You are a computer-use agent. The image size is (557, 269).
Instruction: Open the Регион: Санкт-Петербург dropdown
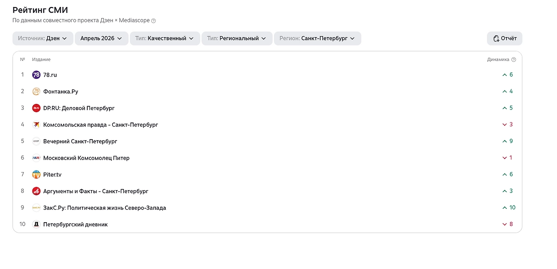pos(317,38)
